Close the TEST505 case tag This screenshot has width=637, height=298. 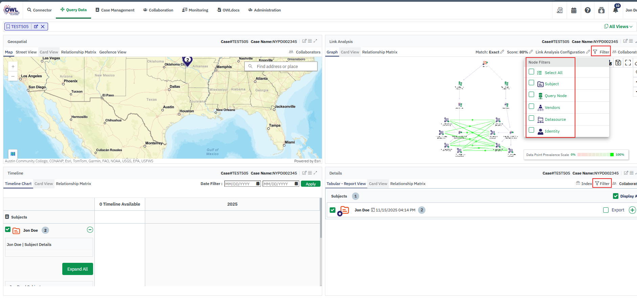(x=43, y=27)
